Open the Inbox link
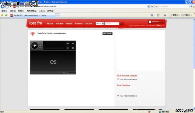 [138, 26]
